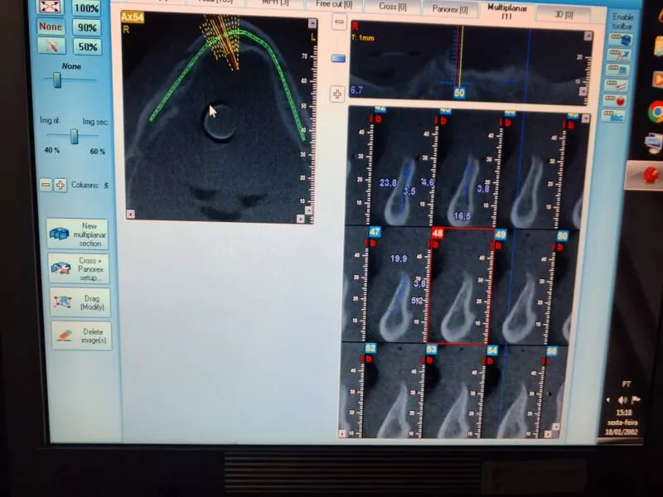663x497 pixels.
Task: Click the plus icon next to Columns
Action: click(x=60, y=185)
